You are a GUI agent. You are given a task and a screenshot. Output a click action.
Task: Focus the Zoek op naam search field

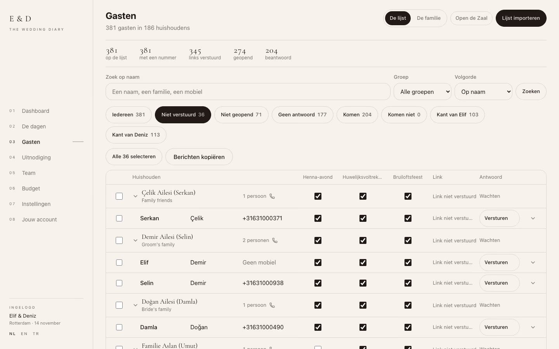tap(248, 92)
